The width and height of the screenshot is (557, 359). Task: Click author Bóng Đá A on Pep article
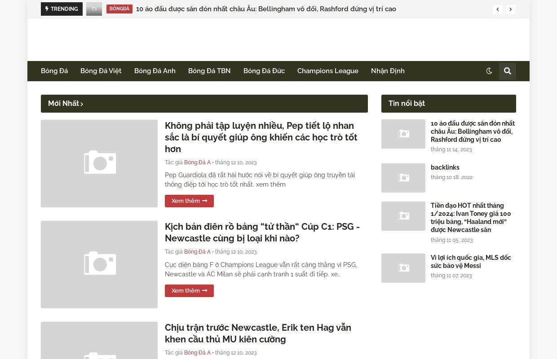pos(197,162)
